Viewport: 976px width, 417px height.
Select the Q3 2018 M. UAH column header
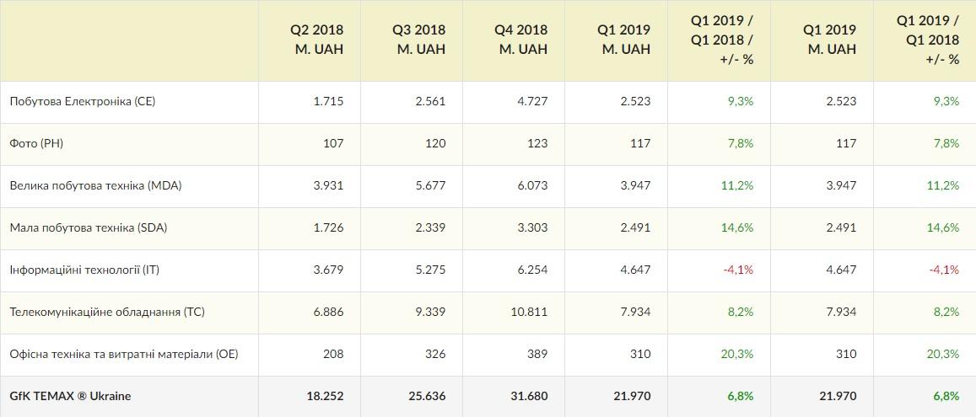(419, 40)
